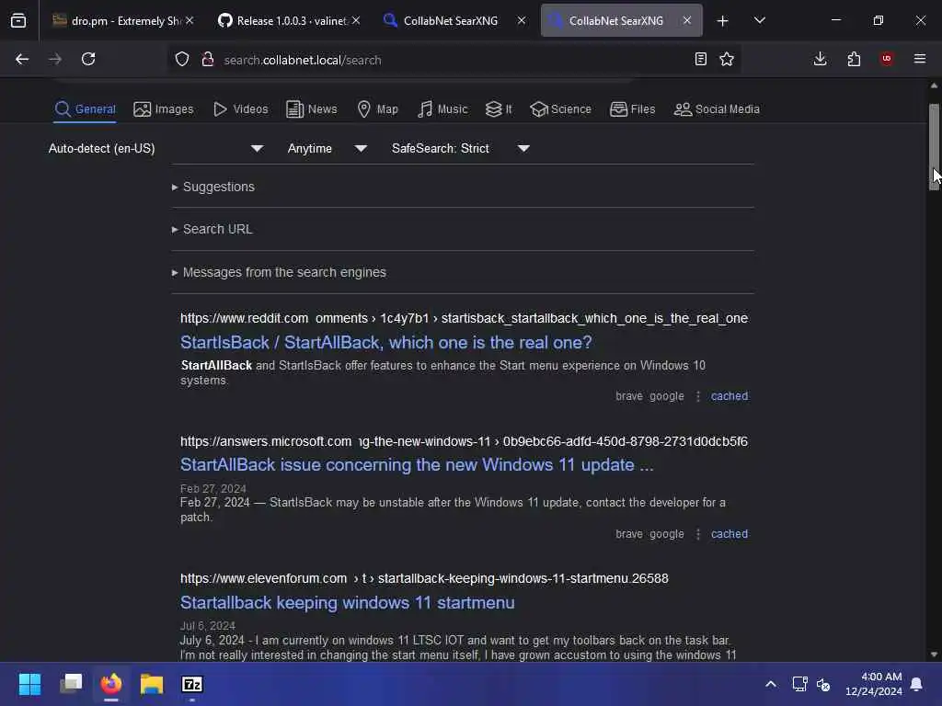
Task: Open the muted volume tray icon
Action: [823, 684]
